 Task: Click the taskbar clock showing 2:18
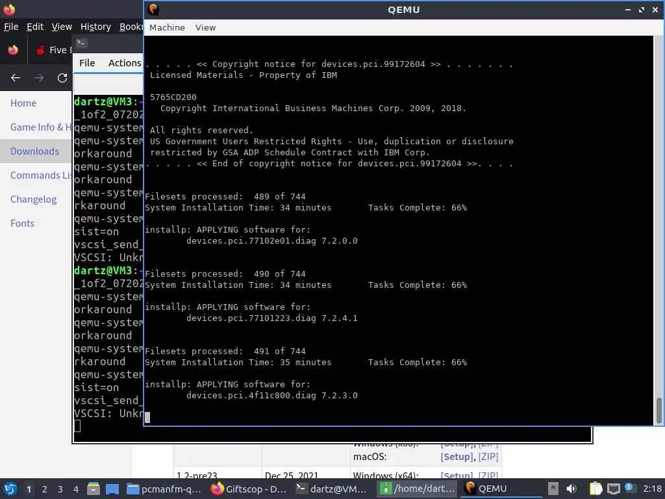pyautogui.click(x=652, y=489)
